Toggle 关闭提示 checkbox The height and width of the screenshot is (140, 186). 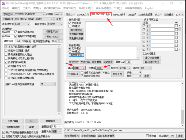(x=144, y=53)
